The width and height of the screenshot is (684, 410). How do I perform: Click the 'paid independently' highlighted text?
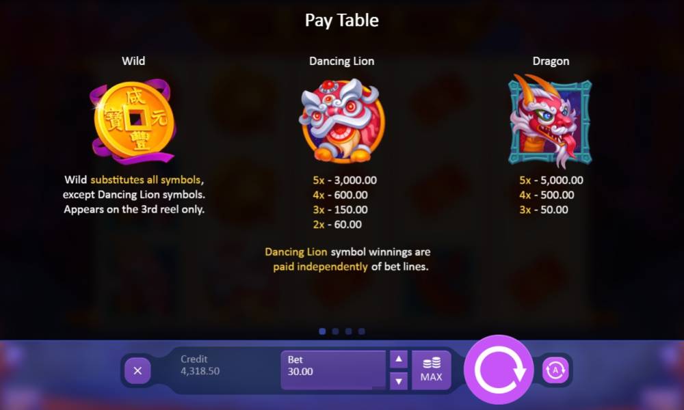(x=320, y=266)
